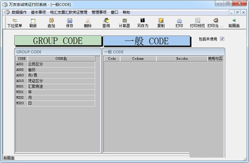
Task: Click the 复制 copy icon
Action: click(x=161, y=21)
